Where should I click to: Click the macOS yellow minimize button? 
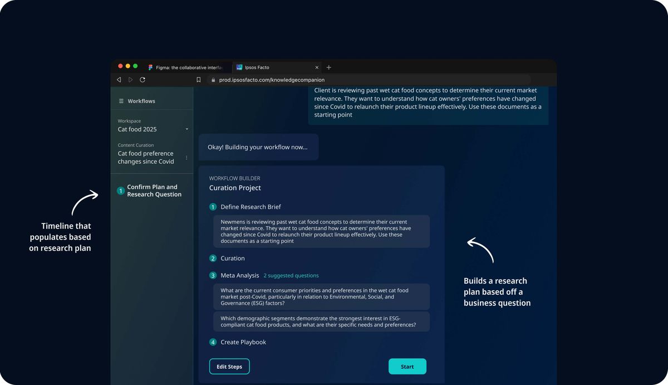click(128, 66)
